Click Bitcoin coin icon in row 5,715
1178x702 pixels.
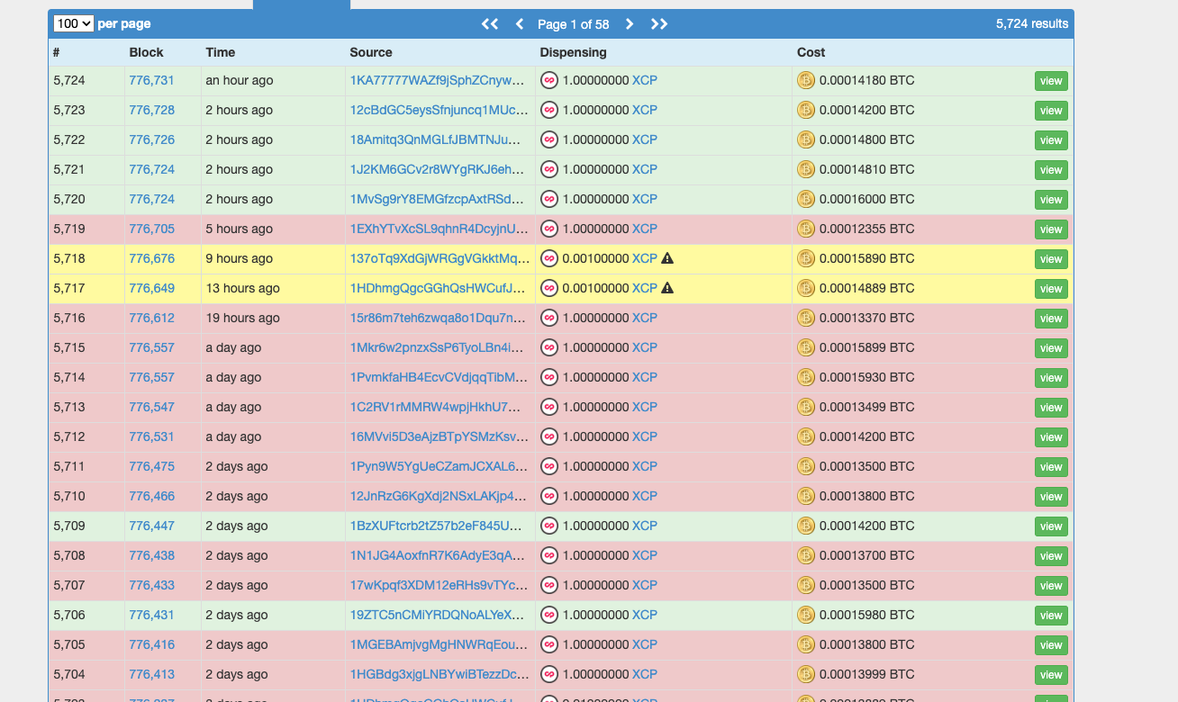click(806, 347)
